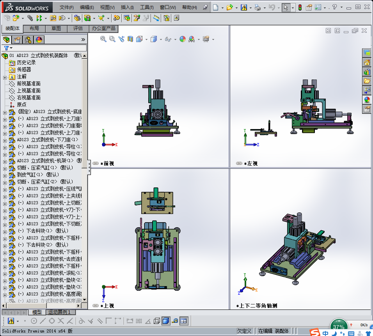Click the feature tree filter funnel
Viewport: 373px width, 336px height.
click(6, 48)
